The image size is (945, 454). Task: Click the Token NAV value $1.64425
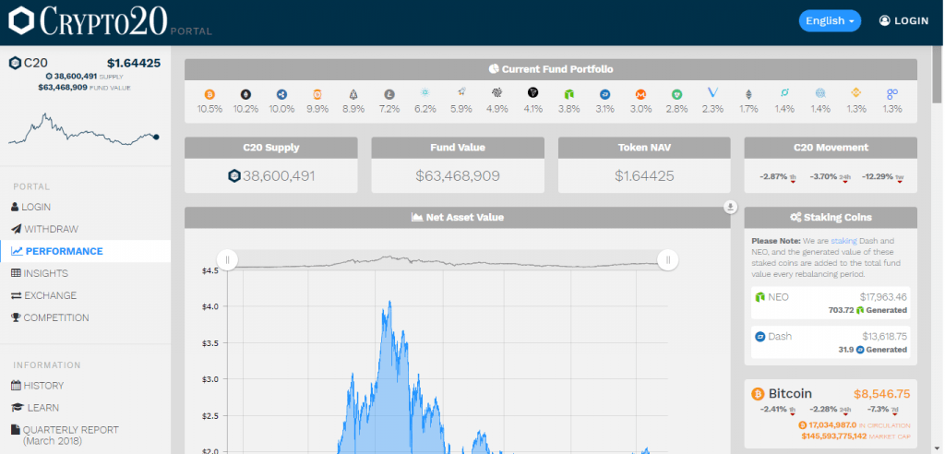pyautogui.click(x=644, y=176)
